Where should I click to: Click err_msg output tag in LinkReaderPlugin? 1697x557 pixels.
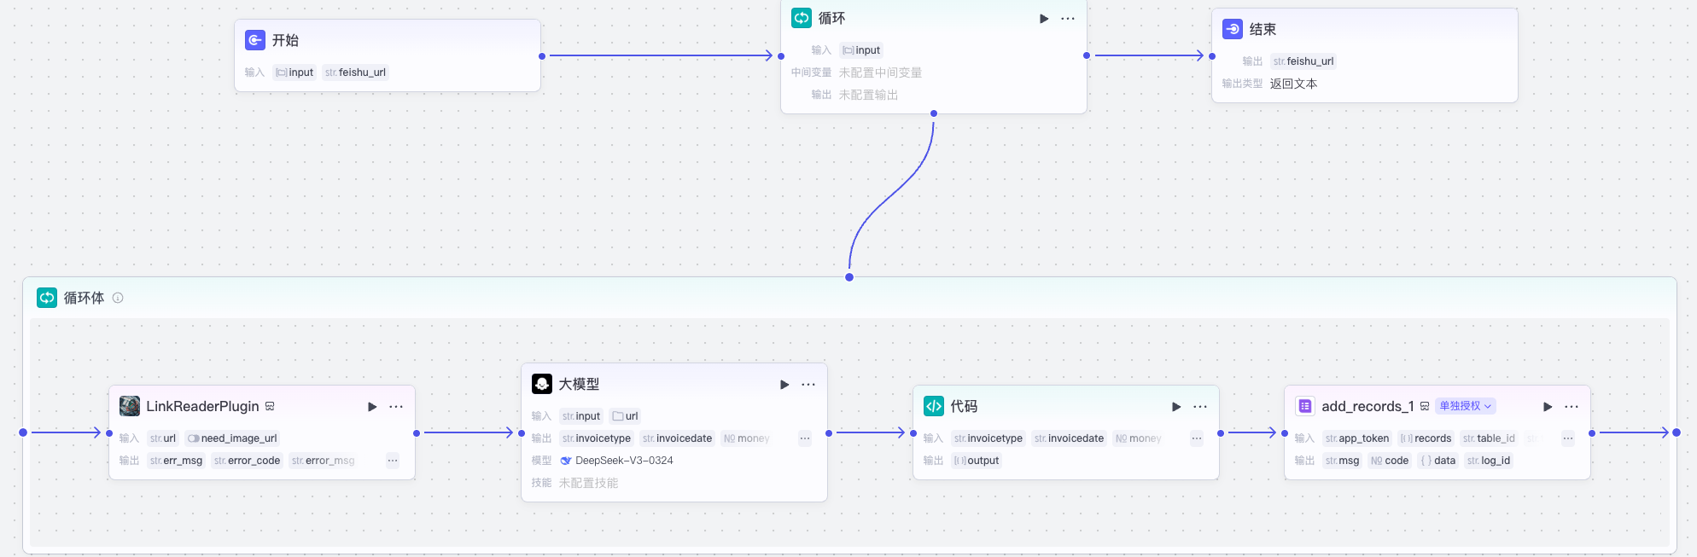(176, 461)
